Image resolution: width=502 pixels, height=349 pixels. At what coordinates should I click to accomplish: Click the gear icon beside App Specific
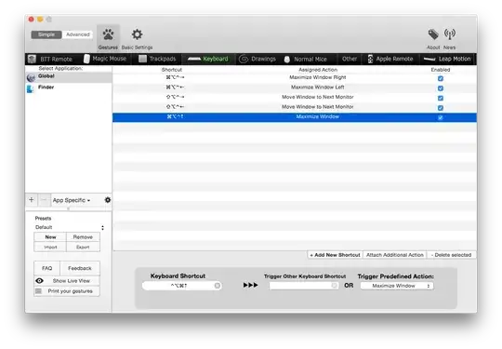[108, 200]
